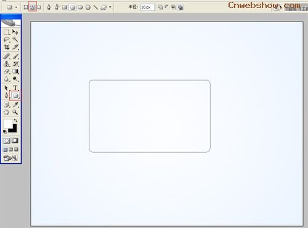Switch to Standard editing mode
308x228 pixels.
(x=6, y=140)
